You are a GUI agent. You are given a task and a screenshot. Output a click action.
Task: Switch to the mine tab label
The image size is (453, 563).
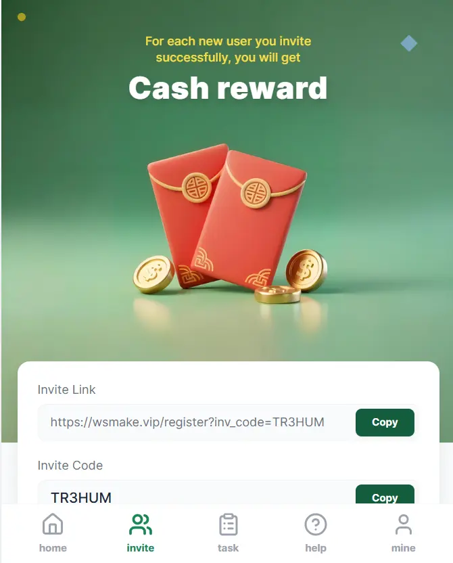coord(404,548)
